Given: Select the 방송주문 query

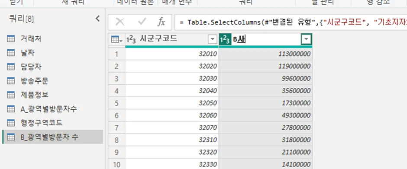Looking at the screenshot, I should (x=53, y=81).
